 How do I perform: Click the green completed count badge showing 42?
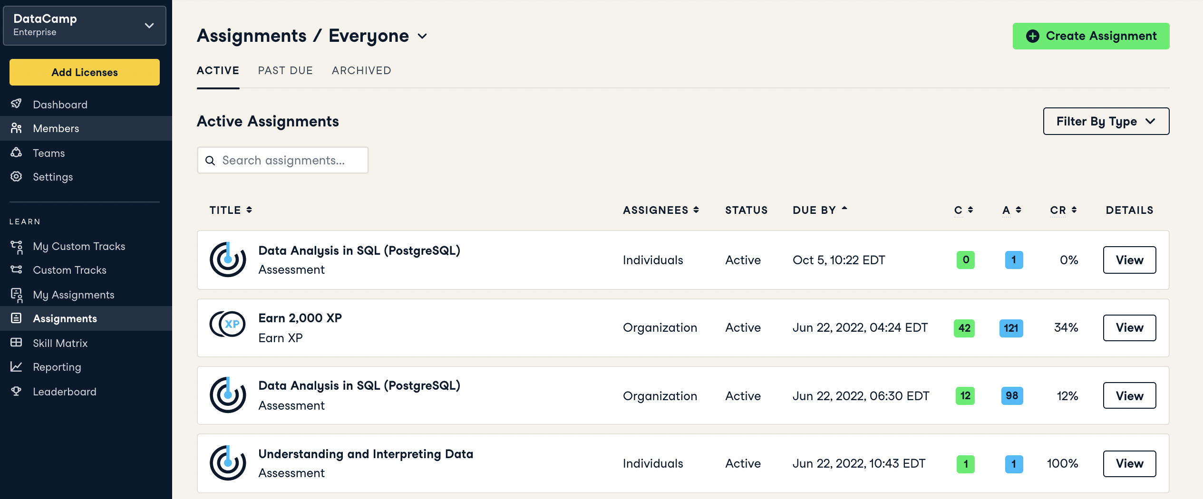tap(964, 328)
